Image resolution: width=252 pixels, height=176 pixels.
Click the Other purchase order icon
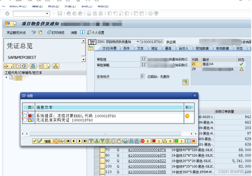(40, 32)
